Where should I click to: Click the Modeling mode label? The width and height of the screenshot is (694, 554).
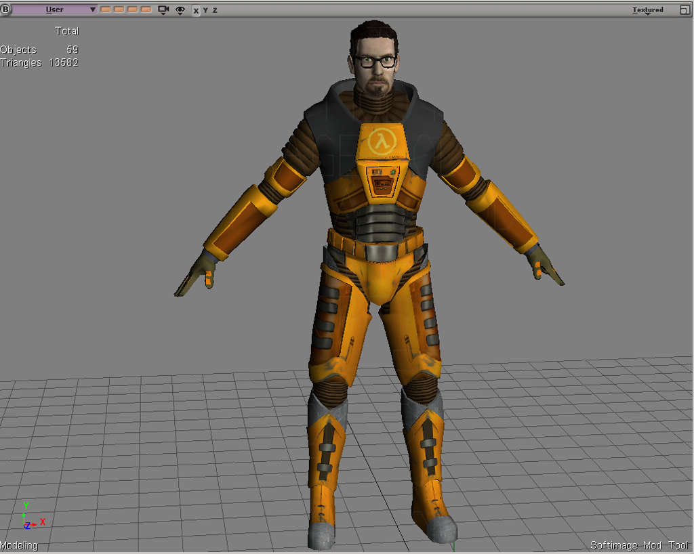[x=19, y=545]
